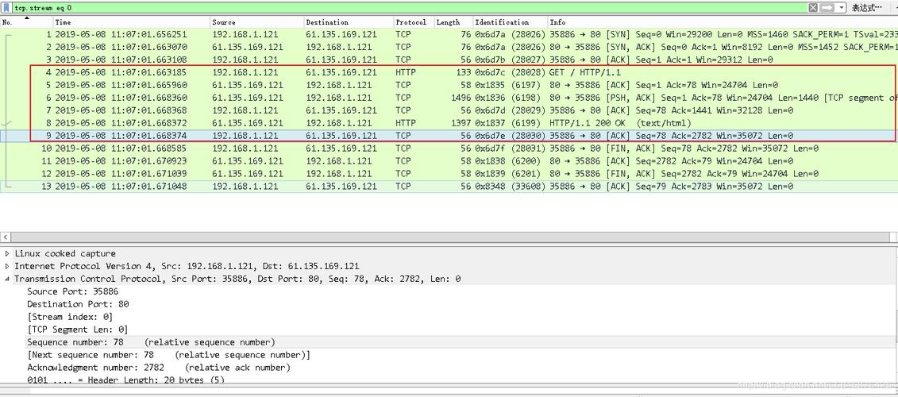Sort packets by the Time column header
The height and width of the screenshot is (397, 898).
point(133,21)
